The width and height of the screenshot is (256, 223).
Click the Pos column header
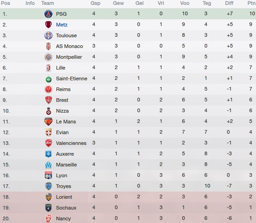point(5,3)
